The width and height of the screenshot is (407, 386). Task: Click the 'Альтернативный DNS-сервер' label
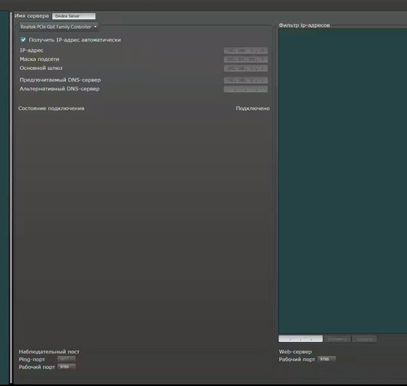coord(59,89)
